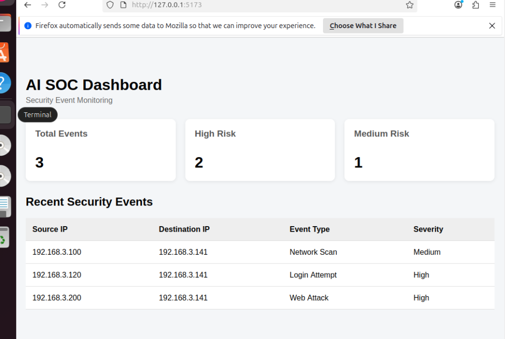Image resolution: width=505 pixels, height=339 pixels.
Task: Click High severity in the Web Attack row
Action: [x=421, y=298]
